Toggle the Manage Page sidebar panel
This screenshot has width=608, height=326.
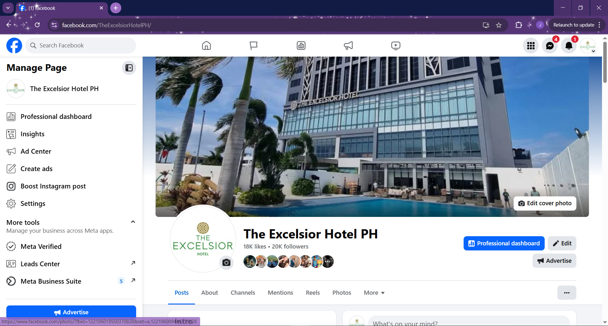(x=129, y=68)
